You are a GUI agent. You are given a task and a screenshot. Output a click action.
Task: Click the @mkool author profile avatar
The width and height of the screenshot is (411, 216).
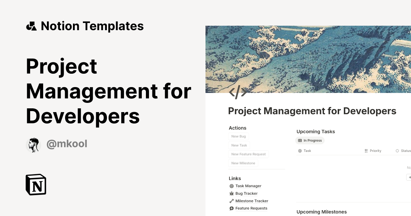[33, 145]
